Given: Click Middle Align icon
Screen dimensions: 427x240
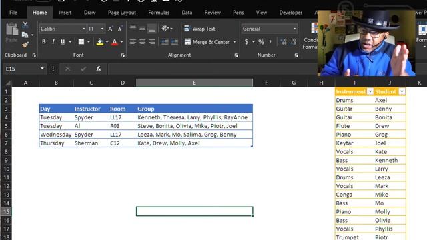Looking at the screenshot, I should click(142, 28).
